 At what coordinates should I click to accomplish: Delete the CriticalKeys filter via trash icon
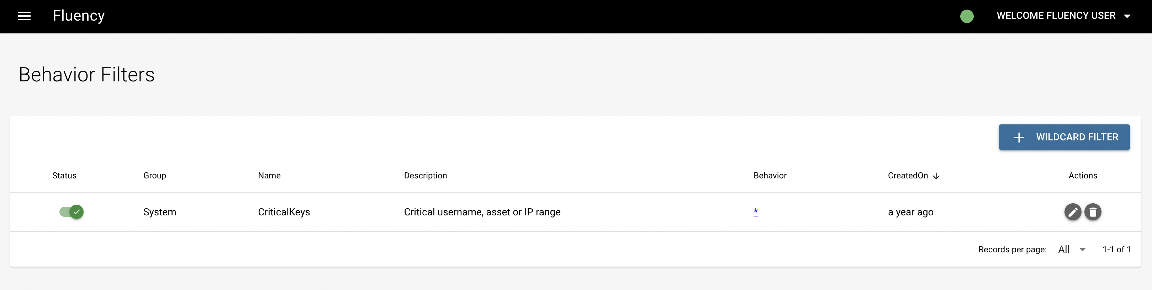click(1093, 212)
